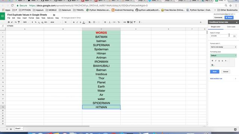Open the Help menu
This screenshot has height=134, width=239.
point(57,18)
